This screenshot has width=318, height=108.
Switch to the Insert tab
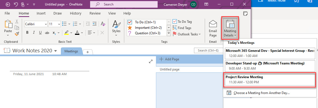(x=41, y=13)
